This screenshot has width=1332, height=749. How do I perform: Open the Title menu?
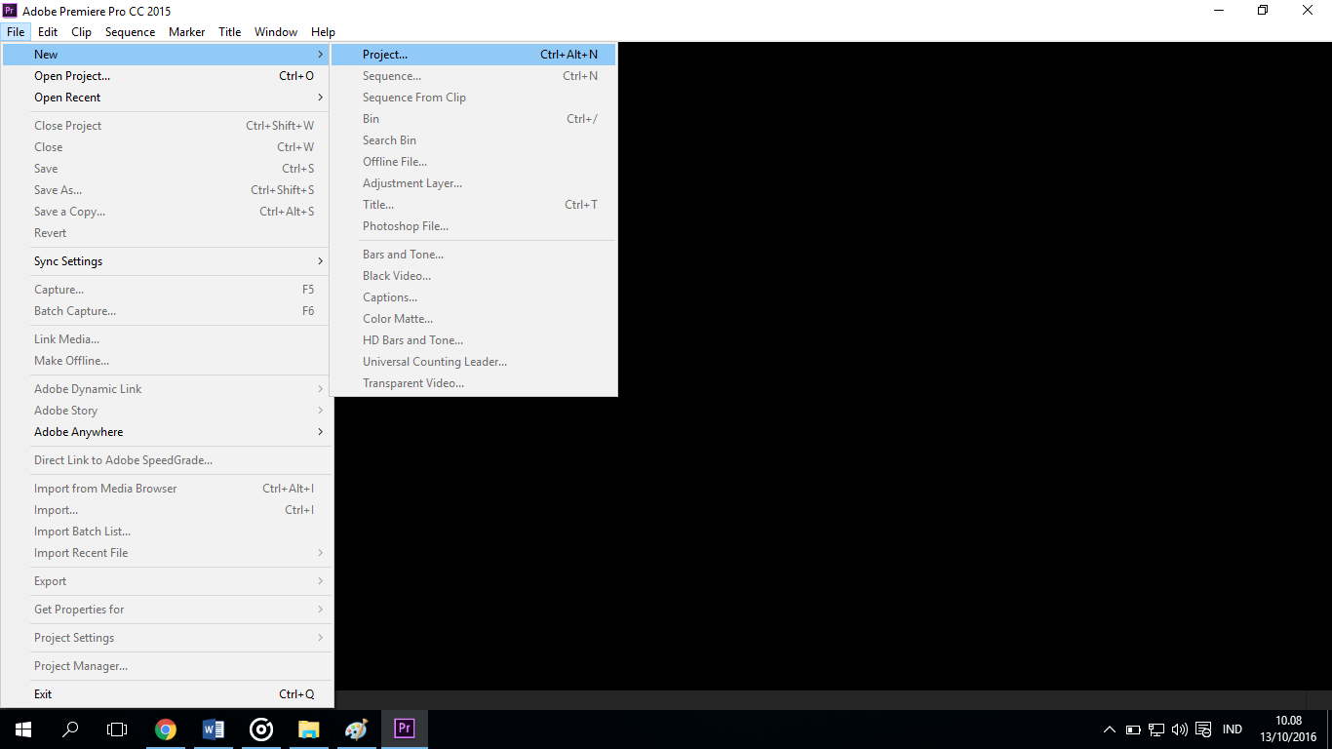click(230, 32)
